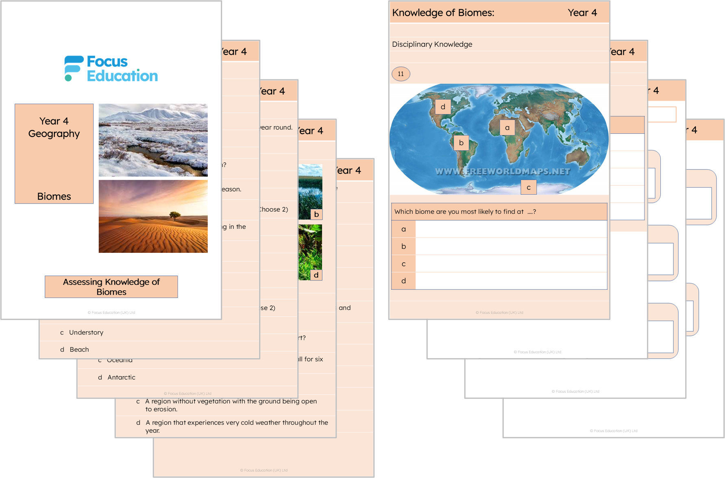The height and width of the screenshot is (478, 725).
Task: Select option d very cold weather region
Action: [232, 426]
